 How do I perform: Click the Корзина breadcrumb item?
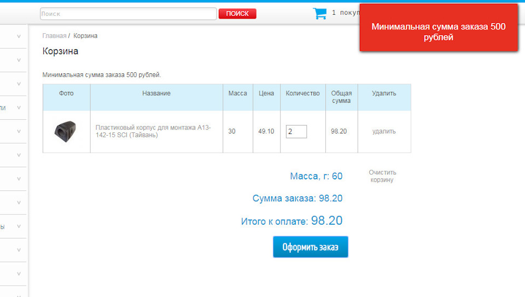coord(85,36)
